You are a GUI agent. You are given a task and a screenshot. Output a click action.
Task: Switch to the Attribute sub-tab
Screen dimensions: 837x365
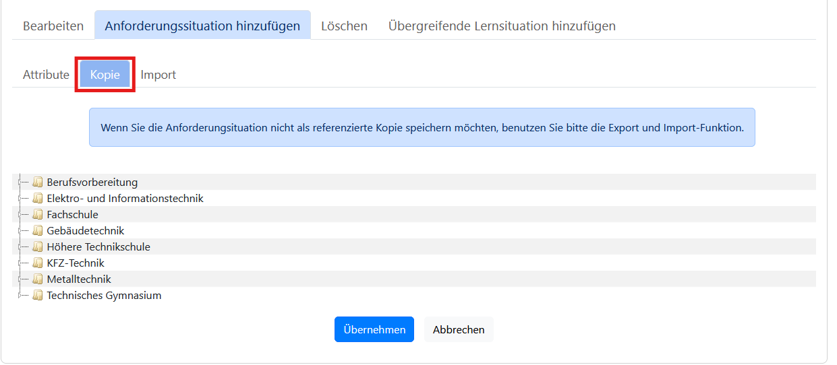point(46,74)
